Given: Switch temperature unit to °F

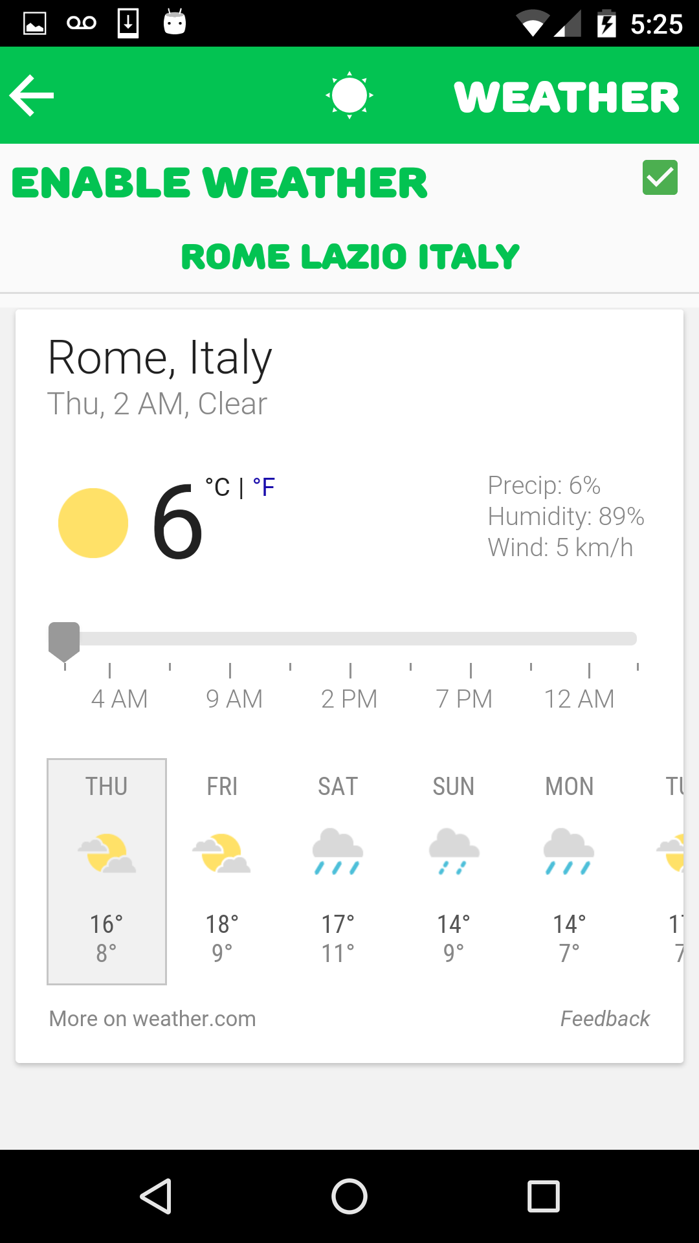Looking at the screenshot, I should pyautogui.click(x=264, y=487).
